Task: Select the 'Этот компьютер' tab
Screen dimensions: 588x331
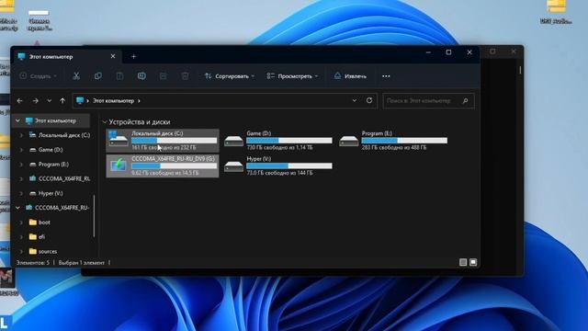Action: coord(67,57)
